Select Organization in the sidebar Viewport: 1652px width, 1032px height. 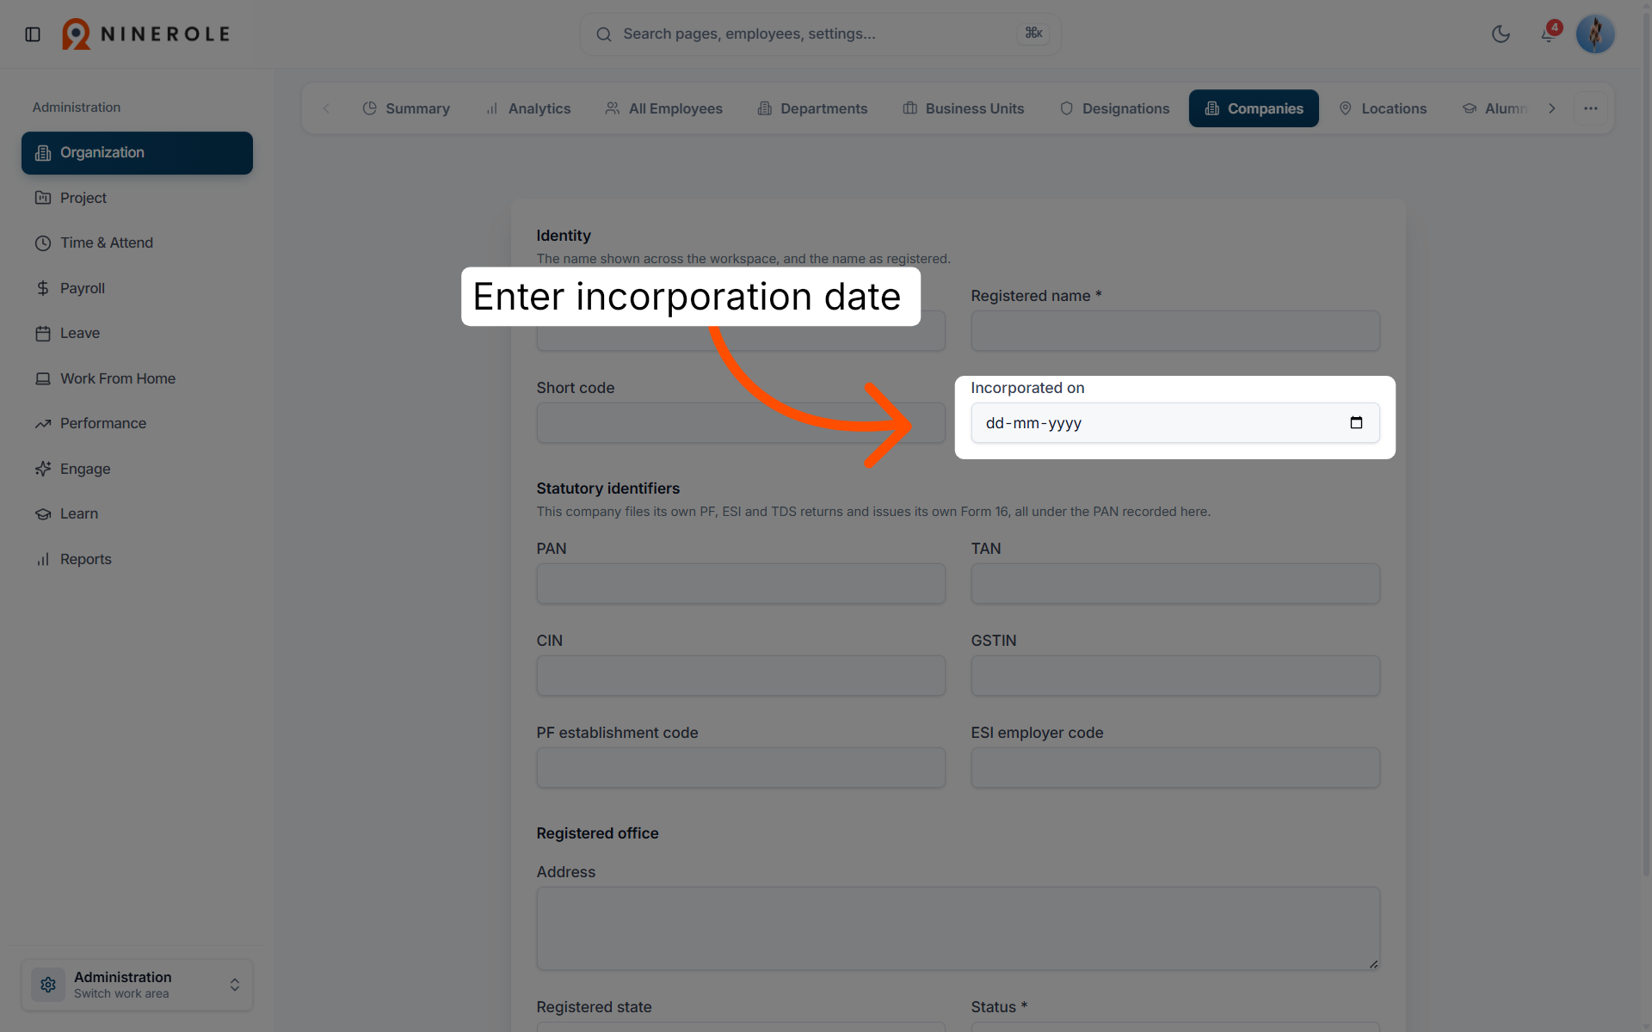[x=138, y=153]
